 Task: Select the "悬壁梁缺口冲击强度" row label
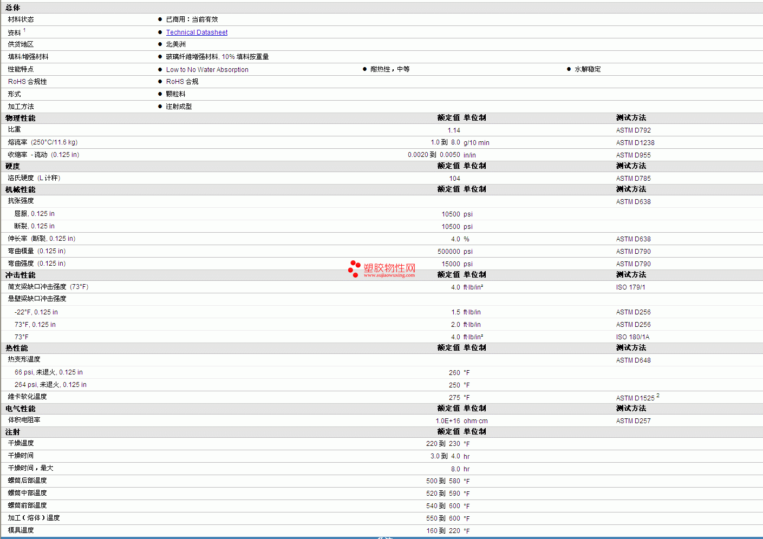coord(37,299)
